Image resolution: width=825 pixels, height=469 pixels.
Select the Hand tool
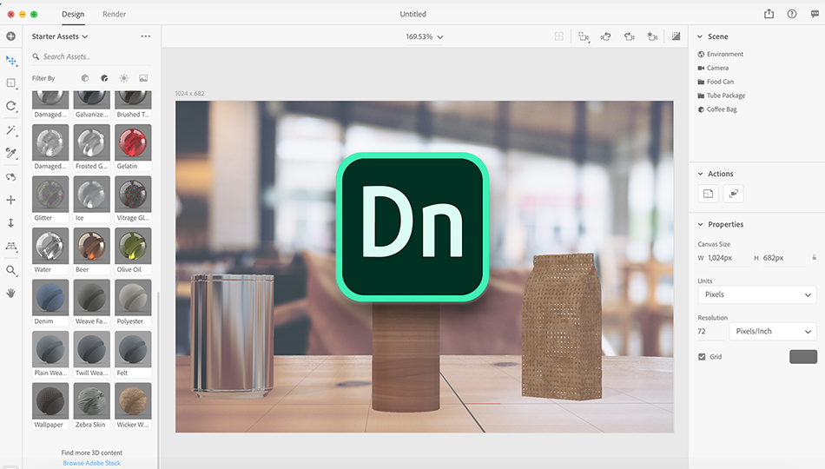click(x=11, y=294)
